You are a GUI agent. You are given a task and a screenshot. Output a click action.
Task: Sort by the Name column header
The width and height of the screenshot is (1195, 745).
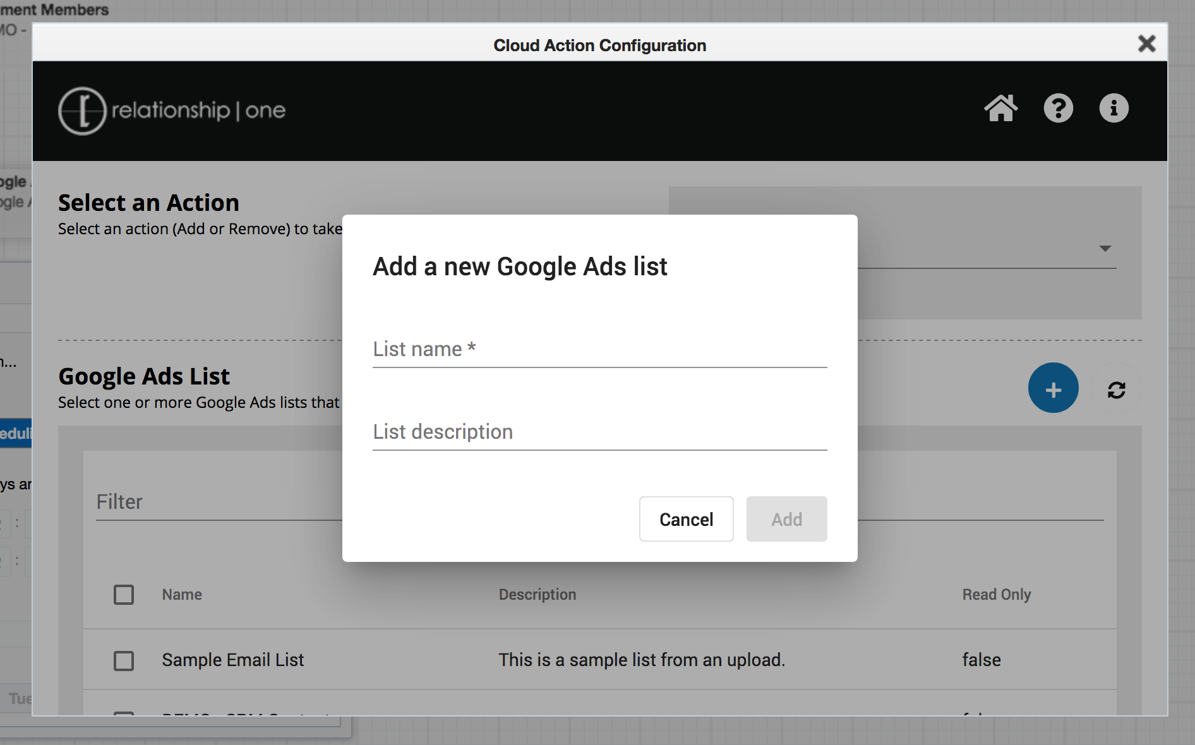(x=182, y=595)
